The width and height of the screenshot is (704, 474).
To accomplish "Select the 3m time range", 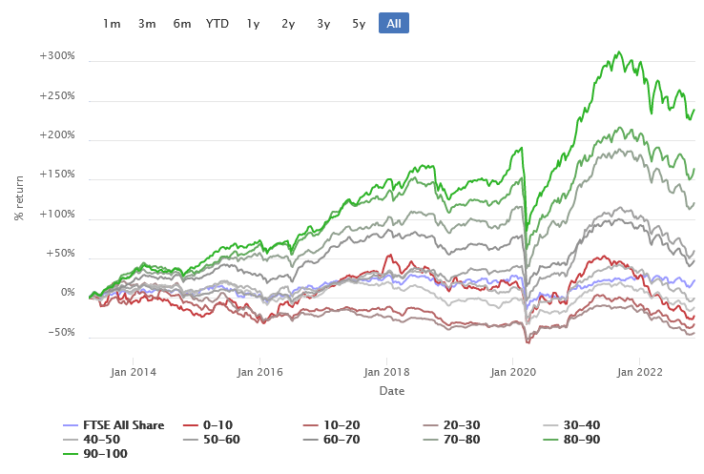I will click(x=147, y=23).
